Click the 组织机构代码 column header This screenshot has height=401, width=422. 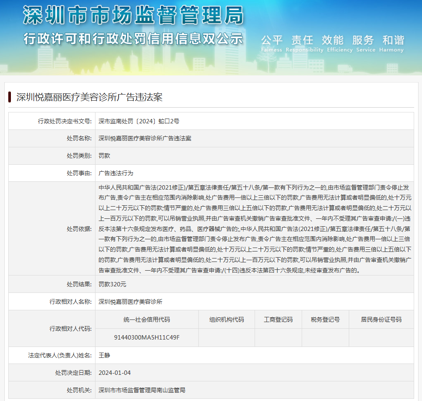point(227,319)
